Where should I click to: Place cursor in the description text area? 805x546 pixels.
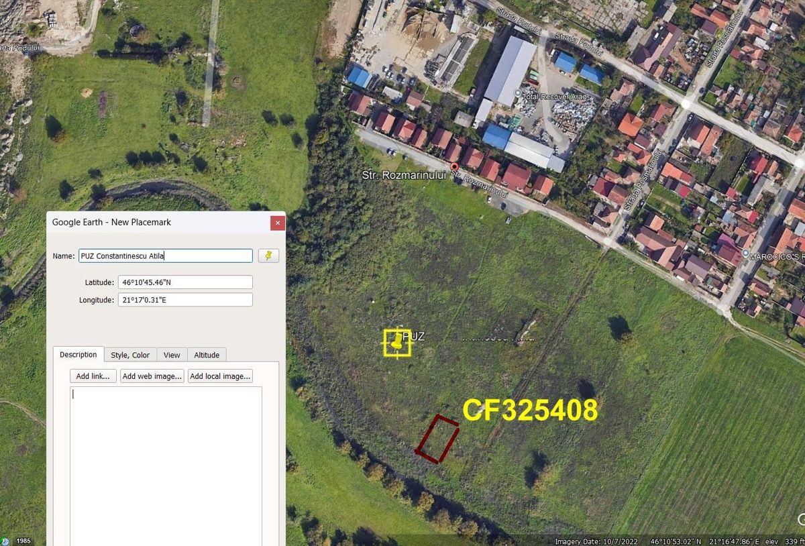[166, 466]
